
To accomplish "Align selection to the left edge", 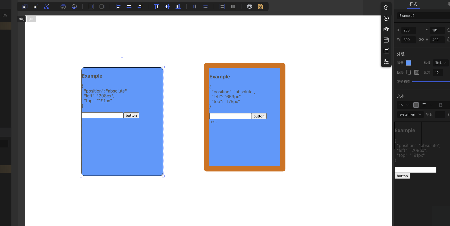I will 118,7.
